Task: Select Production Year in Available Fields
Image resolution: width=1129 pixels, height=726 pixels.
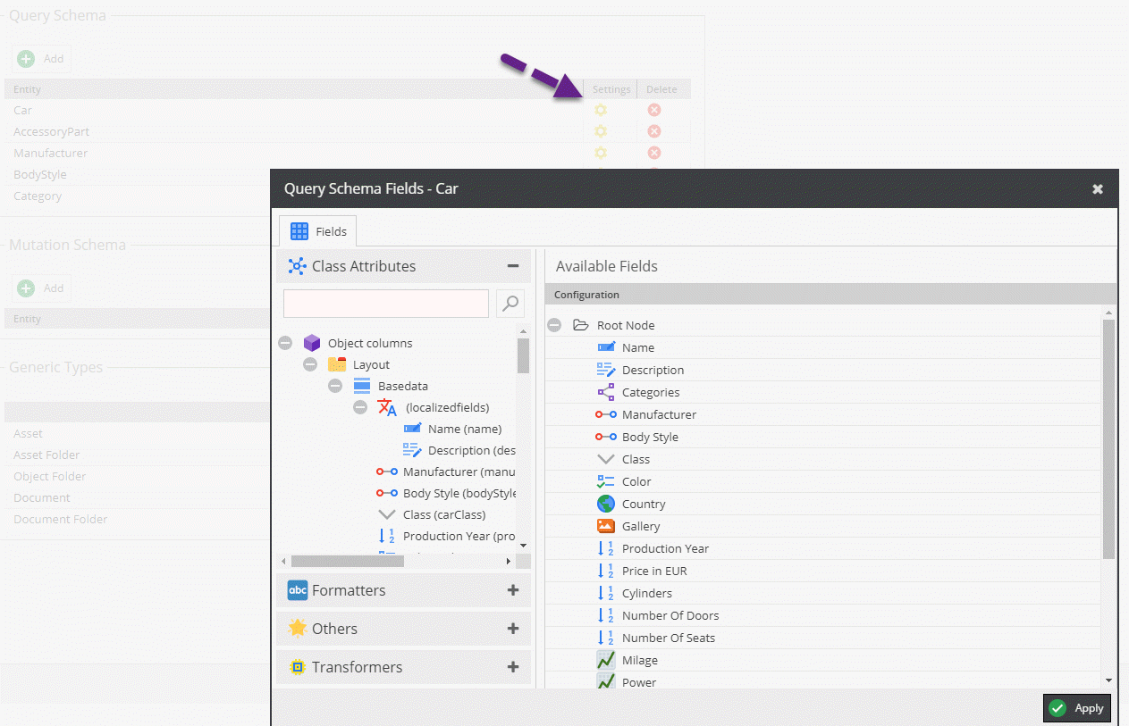Action: [665, 548]
